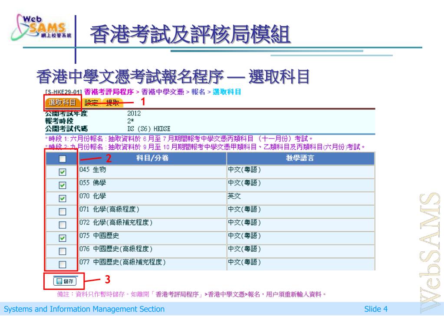The height and width of the screenshot is (316, 444).
Task: Click the 教學語言 column header
Action: [x=300, y=158]
